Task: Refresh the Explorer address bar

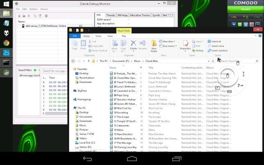Action: (x=213, y=61)
